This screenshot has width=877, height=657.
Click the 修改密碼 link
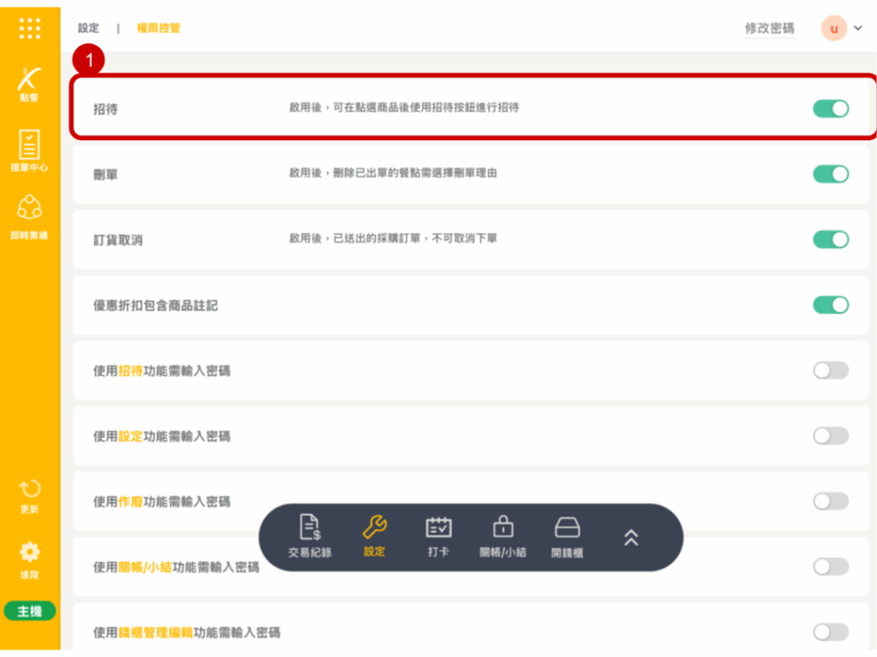(x=769, y=28)
